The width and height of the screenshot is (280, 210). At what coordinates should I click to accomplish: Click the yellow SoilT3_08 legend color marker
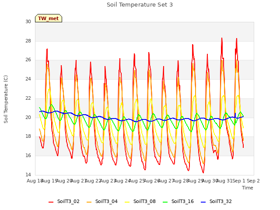(127, 202)
